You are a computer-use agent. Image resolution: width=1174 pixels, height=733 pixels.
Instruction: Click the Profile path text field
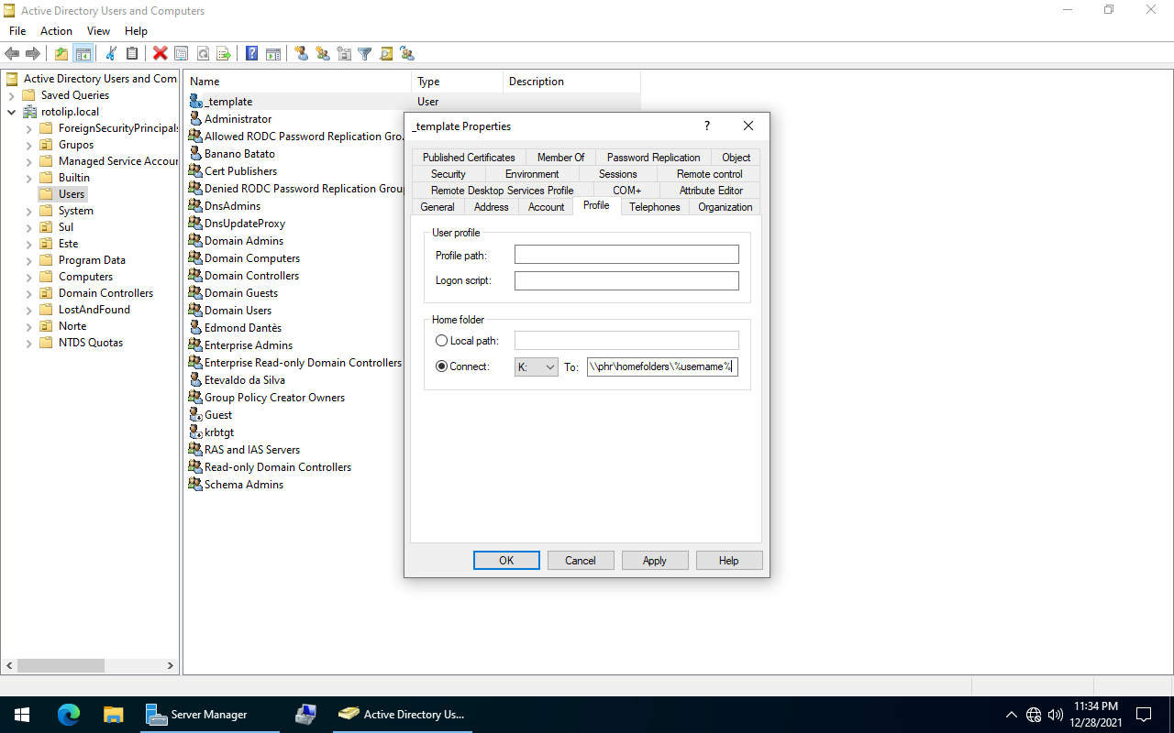tap(626, 255)
